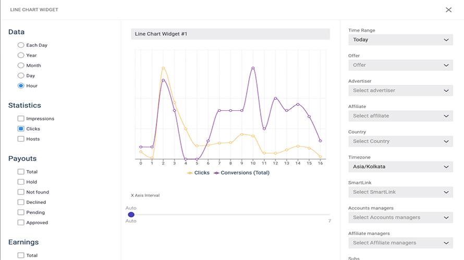Click the X Axis Interval slider handle
Viewport: 464px width, 260px height.
click(x=131, y=214)
